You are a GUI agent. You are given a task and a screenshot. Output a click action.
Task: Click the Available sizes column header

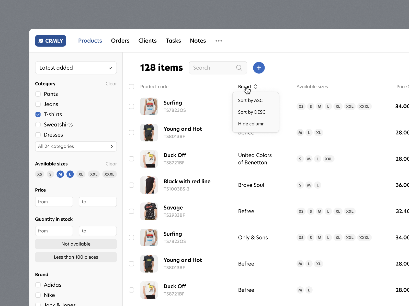tap(312, 87)
